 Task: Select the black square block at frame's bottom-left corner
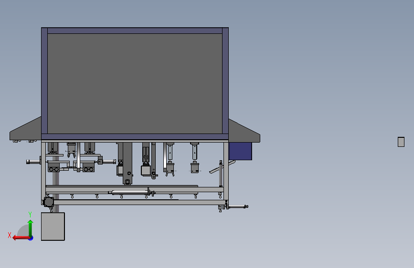click(49, 202)
